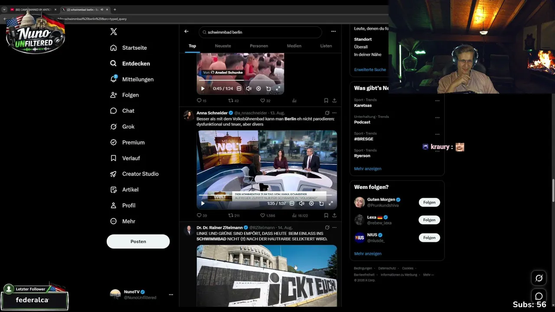The height and width of the screenshot is (312, 555).
Task: Enter fullscreen on Anna Schneider's video
Action: point(331,203)
